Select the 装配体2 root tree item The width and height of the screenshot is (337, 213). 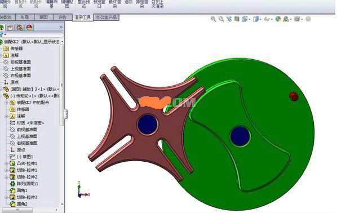(x=32, y=42)
